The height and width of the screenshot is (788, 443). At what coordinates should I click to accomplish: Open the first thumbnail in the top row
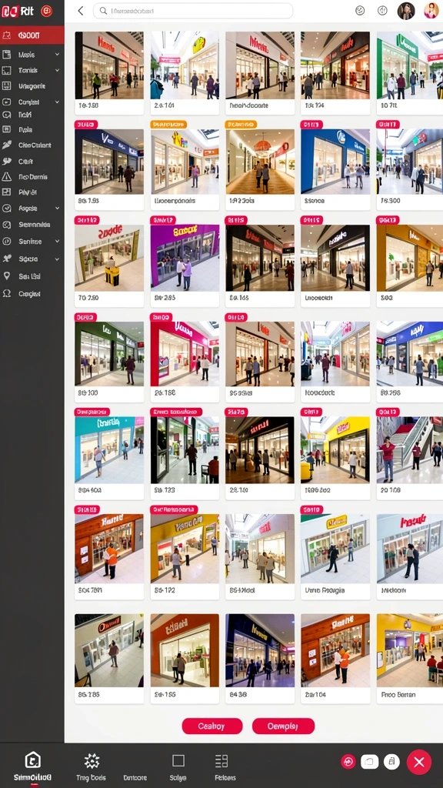point(109,65)
